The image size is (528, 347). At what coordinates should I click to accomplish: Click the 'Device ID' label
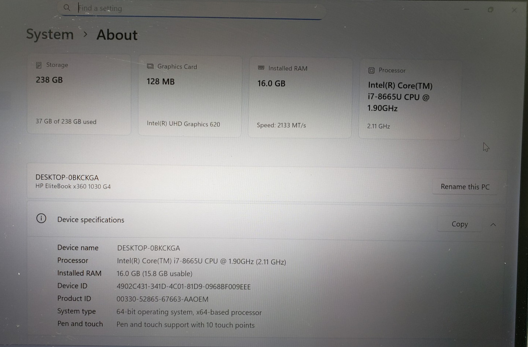[72, 286]
